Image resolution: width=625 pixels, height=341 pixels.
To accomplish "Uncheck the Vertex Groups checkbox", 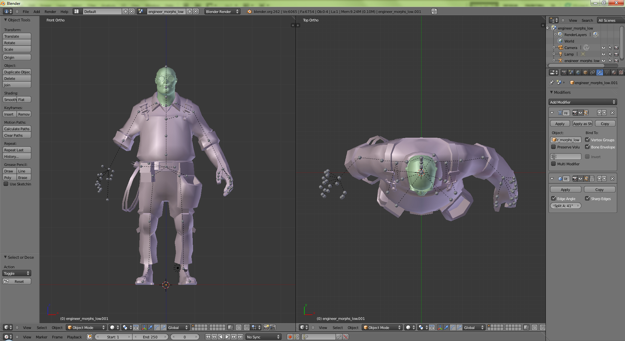I will coord(588,140).
